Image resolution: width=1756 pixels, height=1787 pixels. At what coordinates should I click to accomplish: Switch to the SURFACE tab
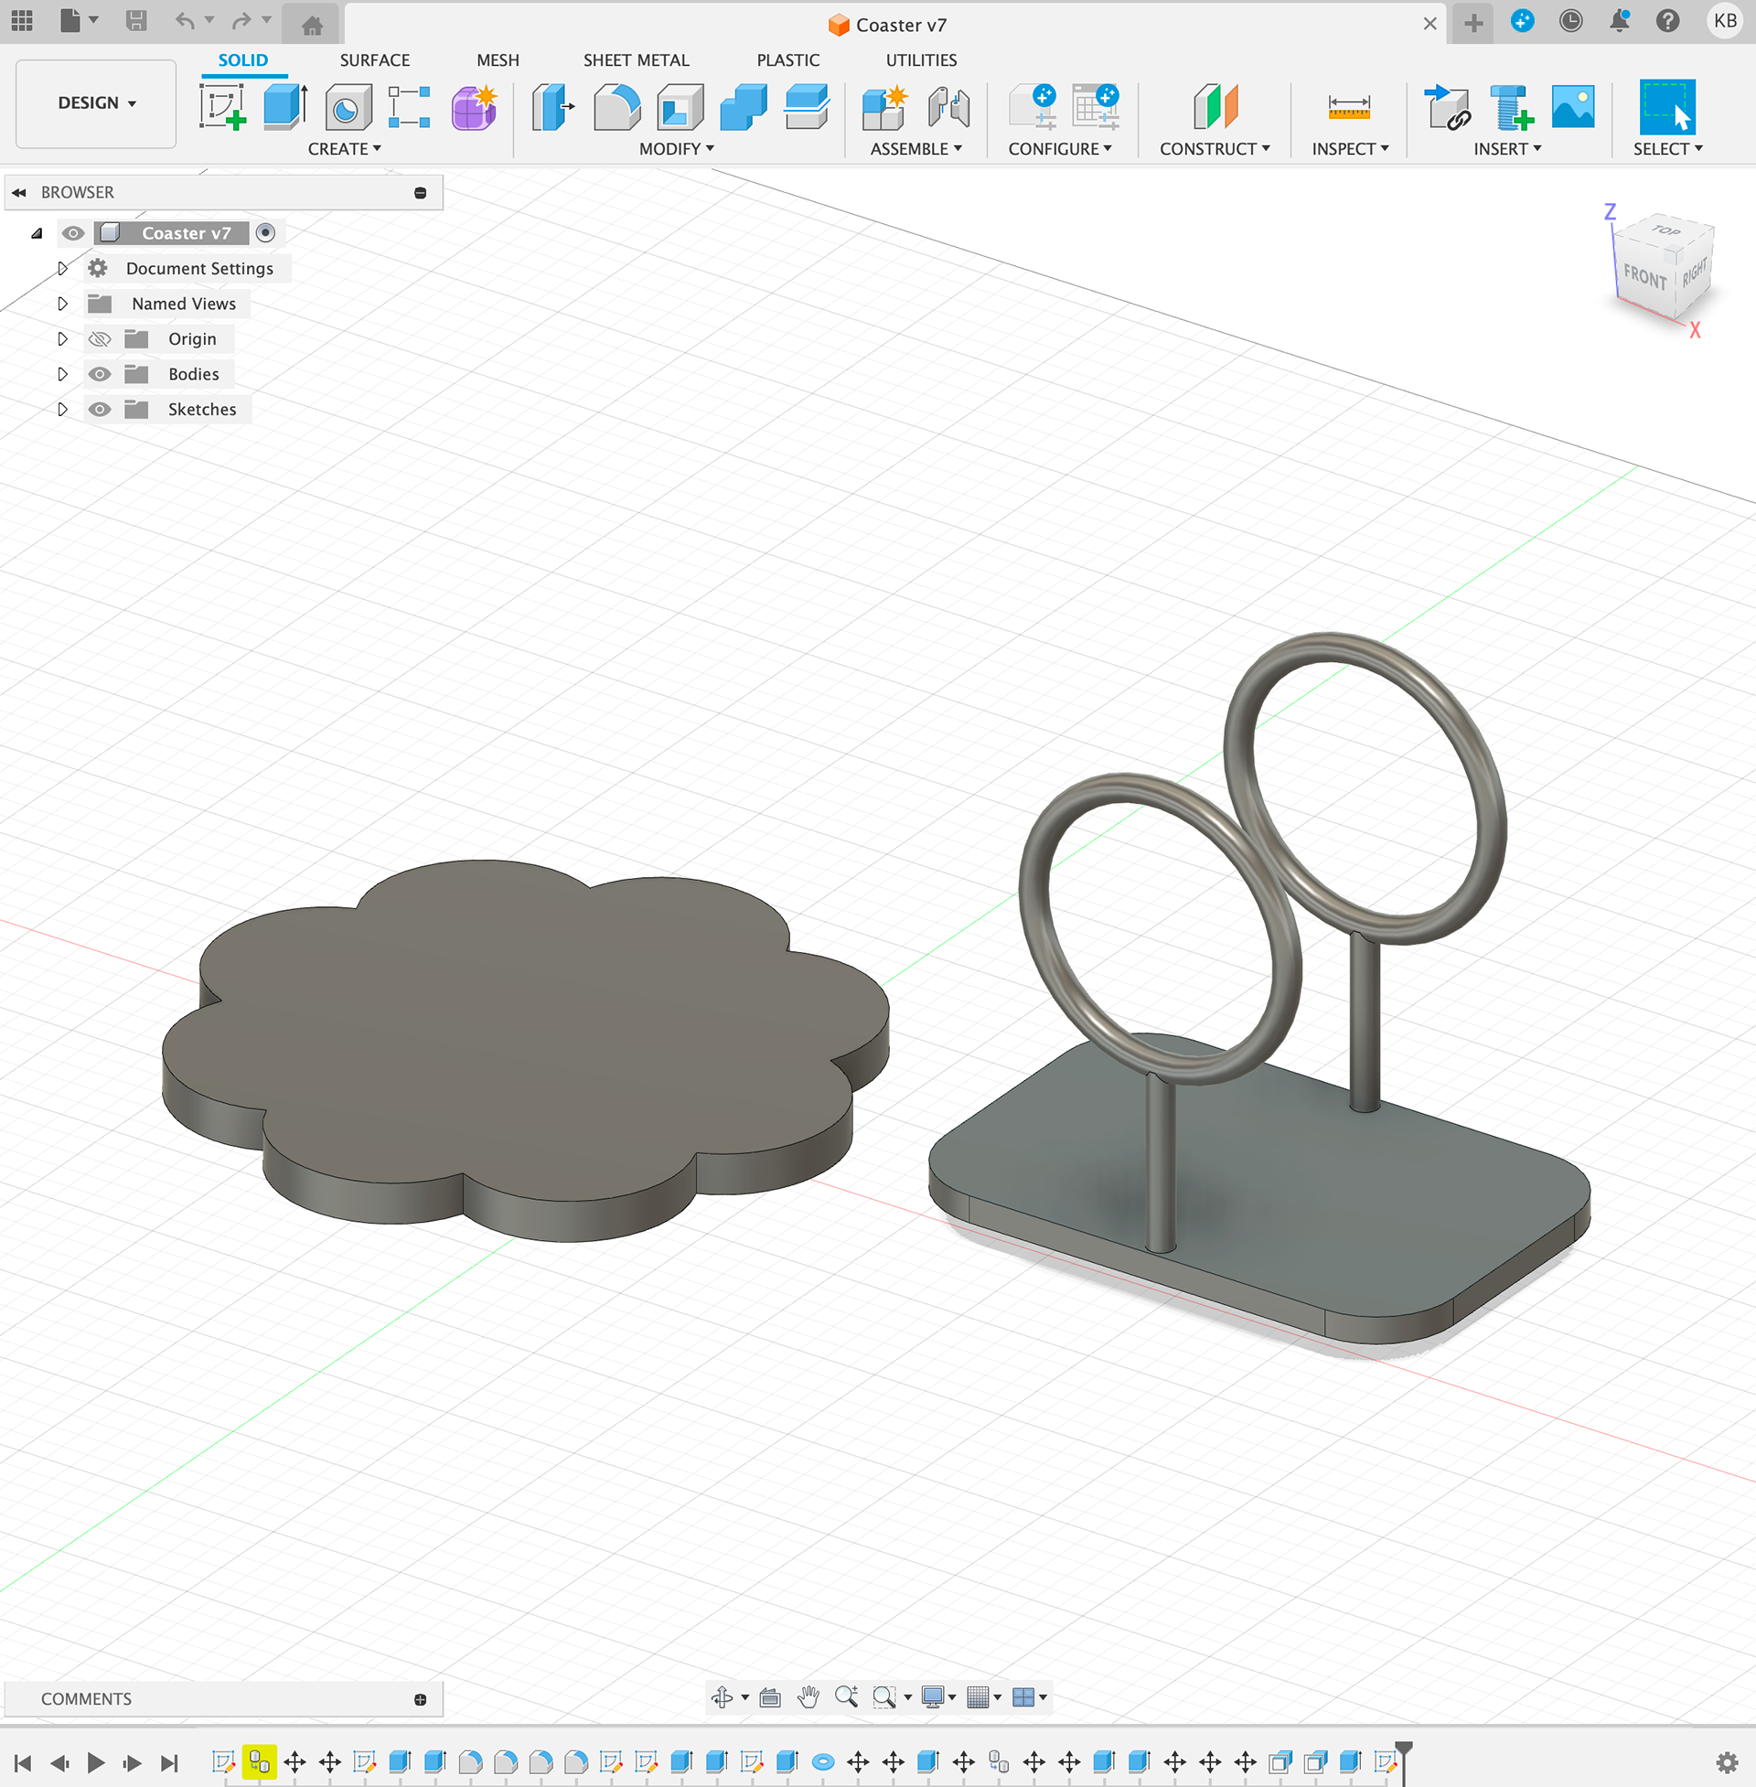pos(374,60)
